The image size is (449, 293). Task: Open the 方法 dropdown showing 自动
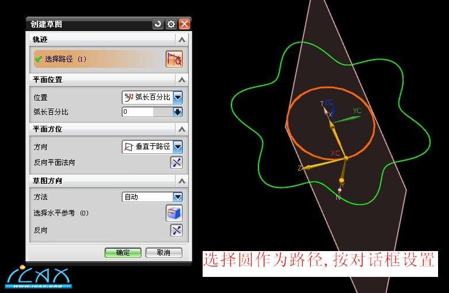[153, 197]
